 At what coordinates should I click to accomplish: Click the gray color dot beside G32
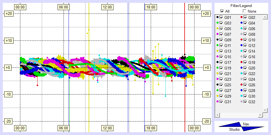tap(241, 102)
